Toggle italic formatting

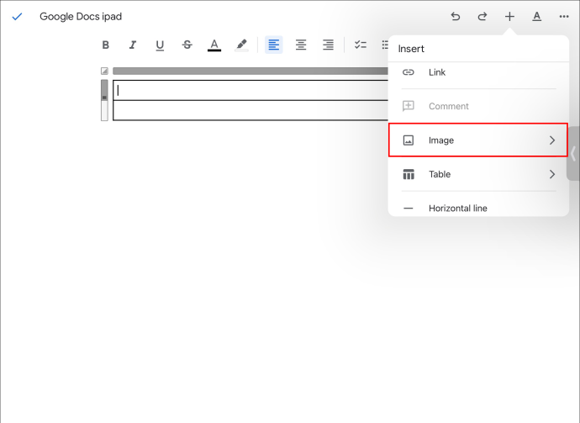(133, 45)
